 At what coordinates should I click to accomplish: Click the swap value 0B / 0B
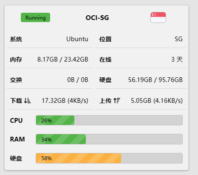(x=78, y=80)
